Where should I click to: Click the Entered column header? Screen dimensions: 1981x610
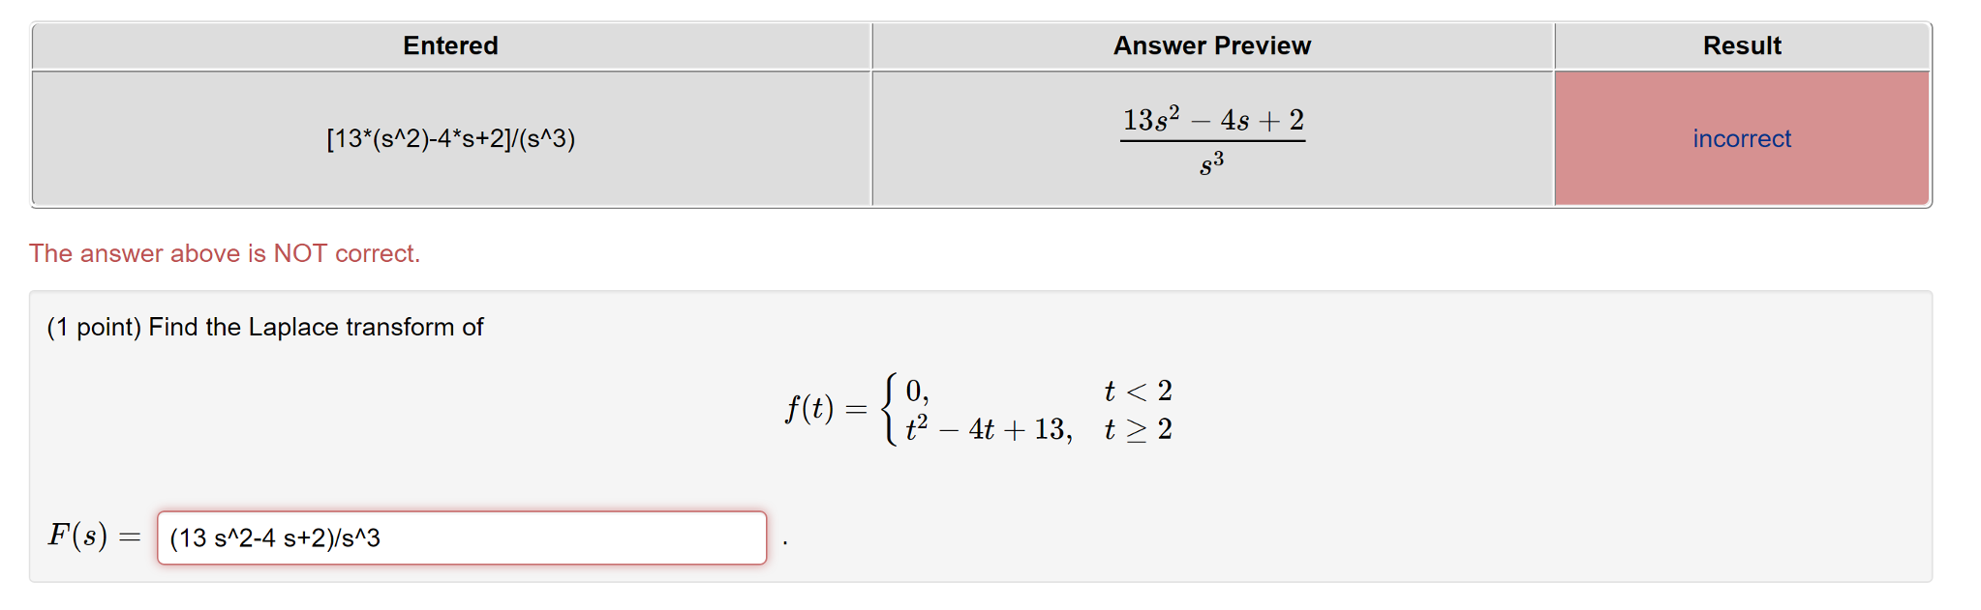pos(449,45)
